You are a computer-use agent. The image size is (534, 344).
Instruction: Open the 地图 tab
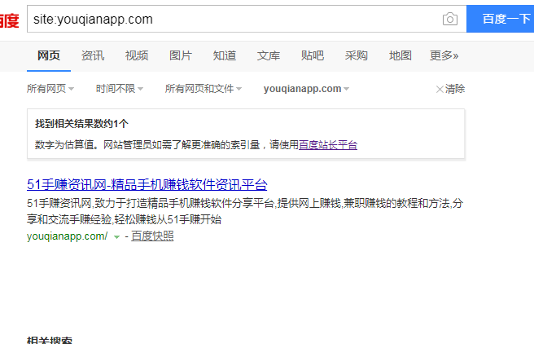[x=400, y=55]
